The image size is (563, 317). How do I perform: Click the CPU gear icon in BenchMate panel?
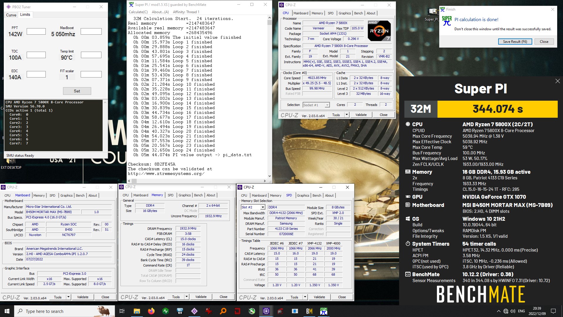point(408,124)
